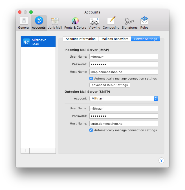The height and width of the screenshot is (190, 185).
Task: Open Rules preferences
Action: point(144,23)
